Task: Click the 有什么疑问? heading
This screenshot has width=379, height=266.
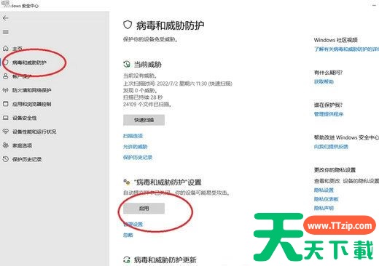Action: click(x=328, y=73)
